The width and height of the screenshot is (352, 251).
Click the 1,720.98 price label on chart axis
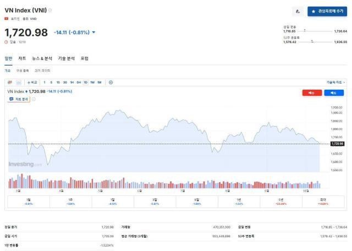pos(337,144)
